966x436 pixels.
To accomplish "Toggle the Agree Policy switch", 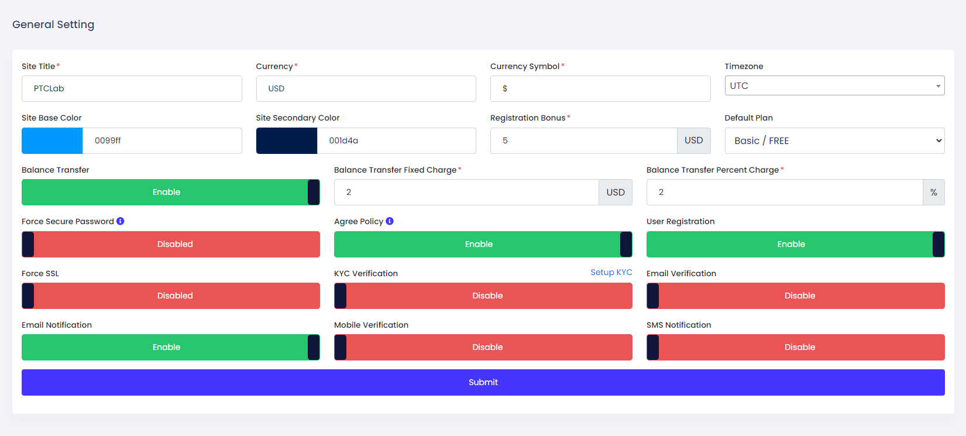I will 483,244.
